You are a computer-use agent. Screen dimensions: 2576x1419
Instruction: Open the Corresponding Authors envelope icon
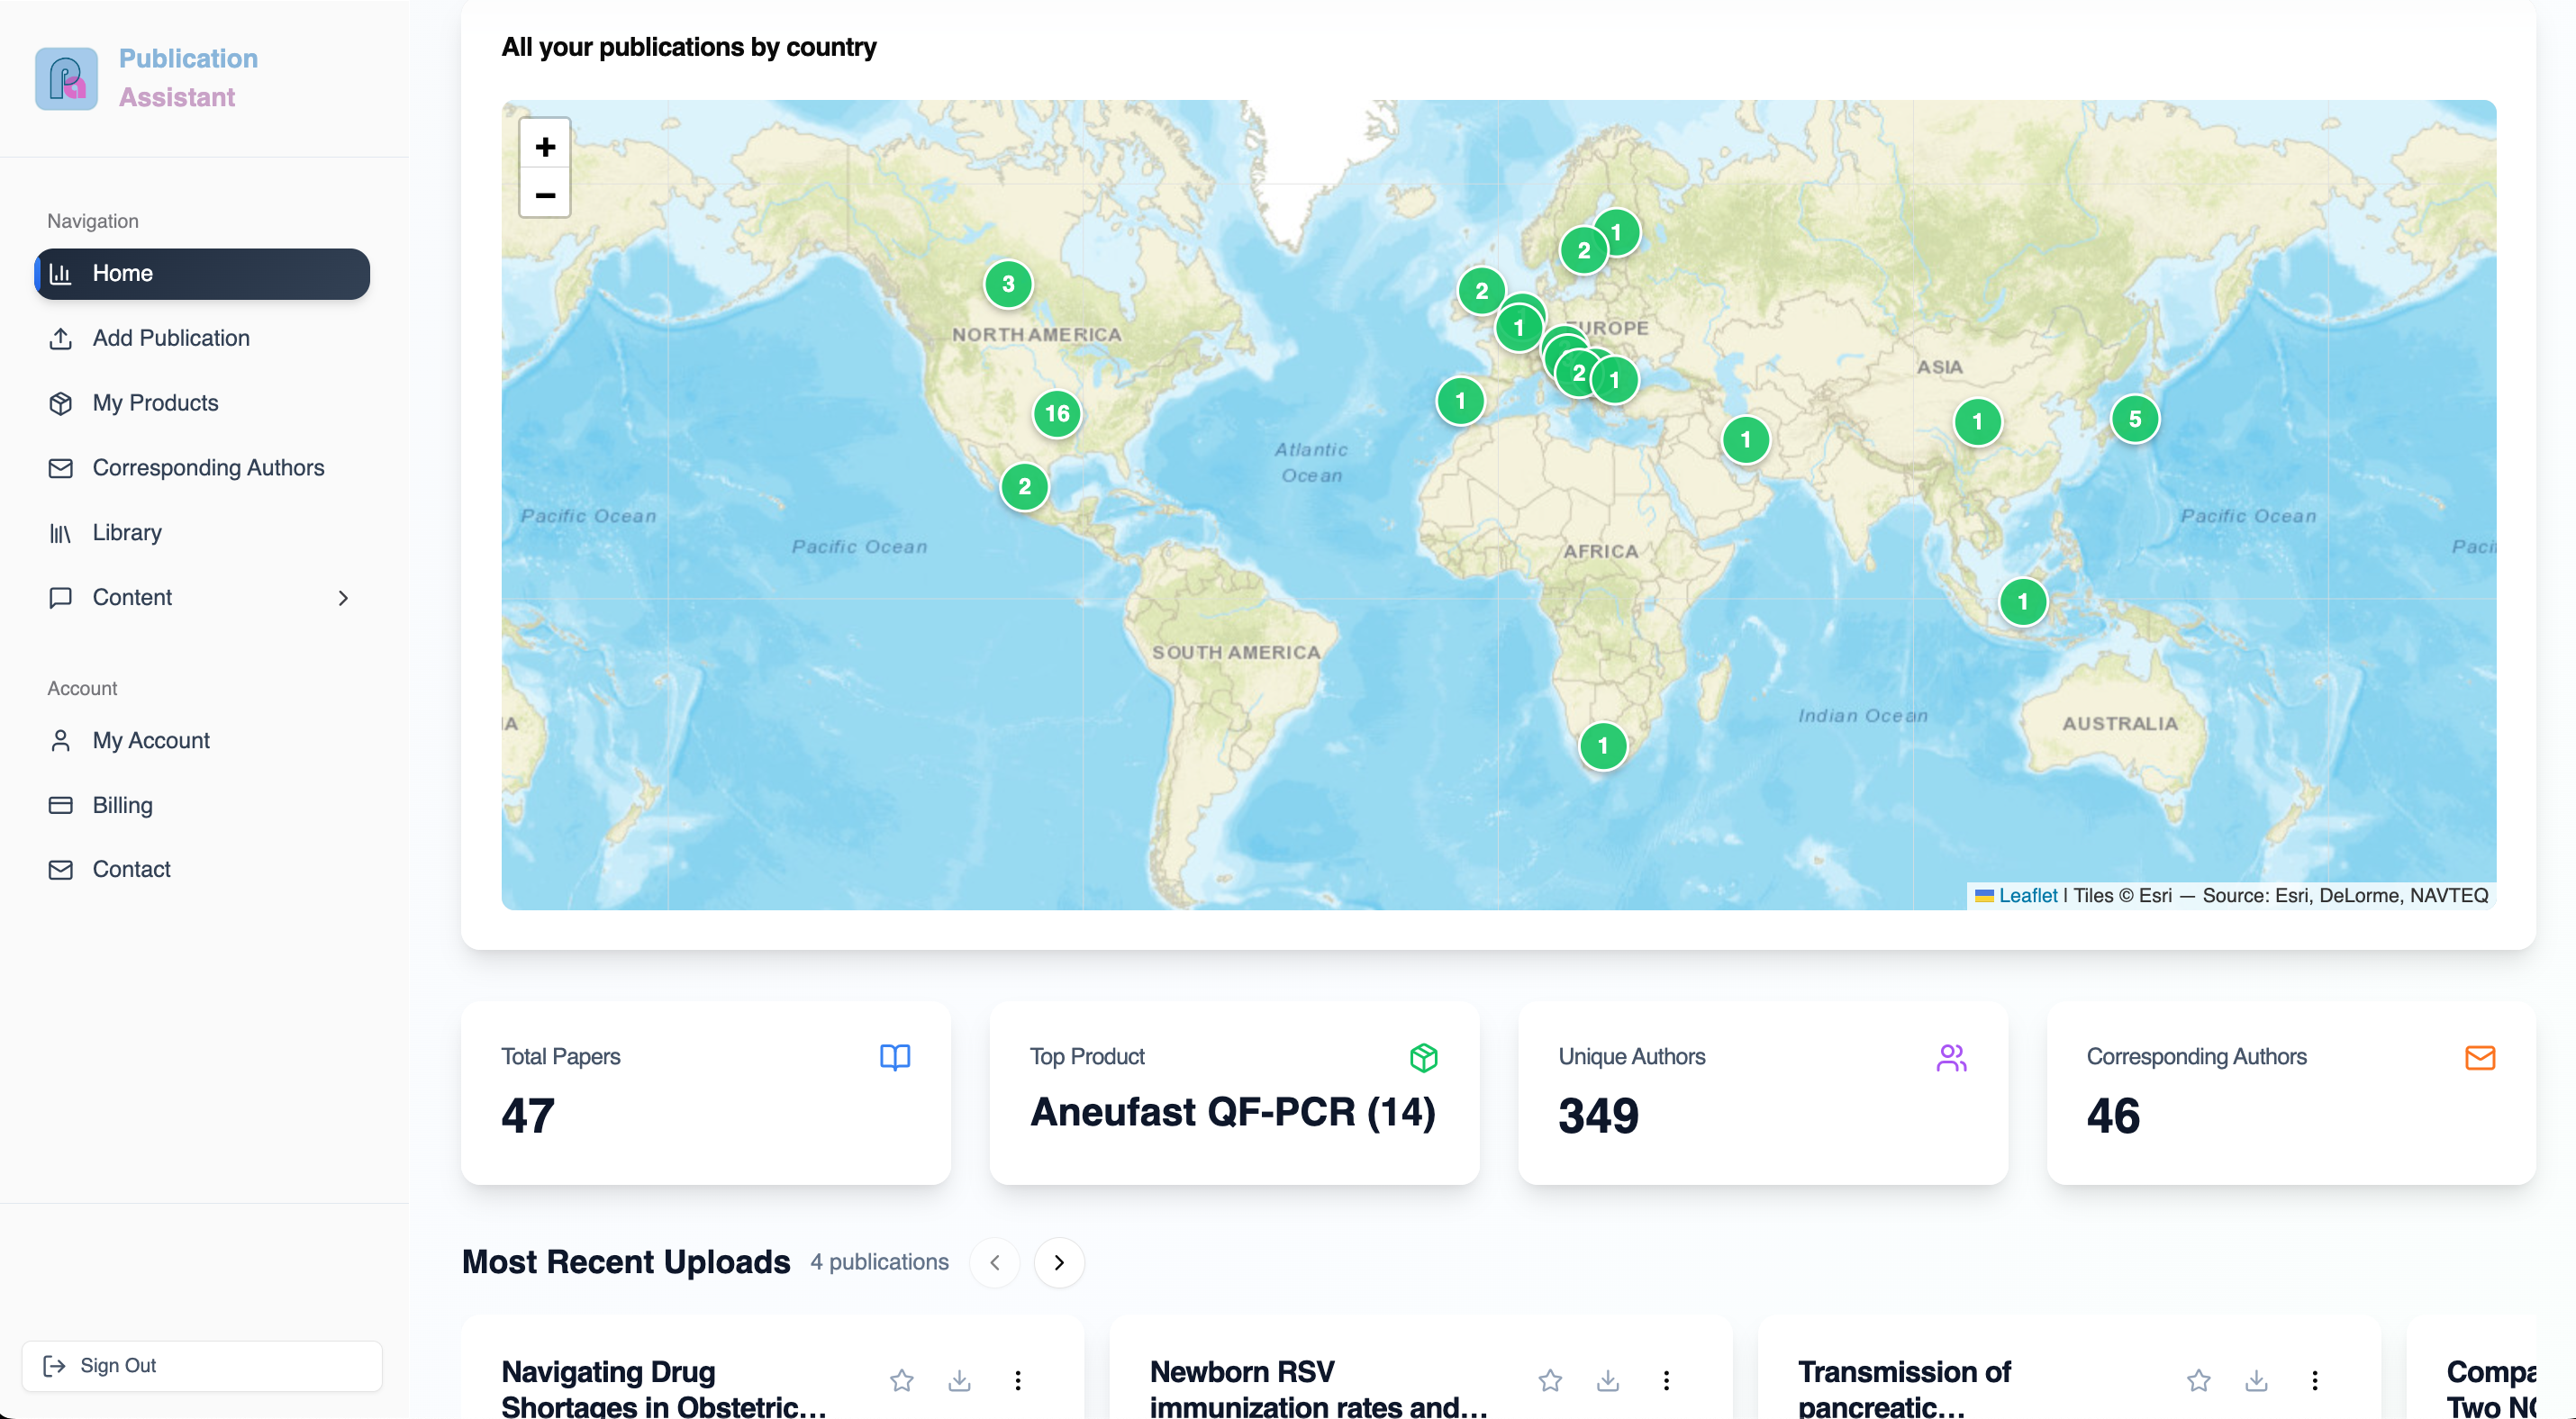[x=61, y=467]
